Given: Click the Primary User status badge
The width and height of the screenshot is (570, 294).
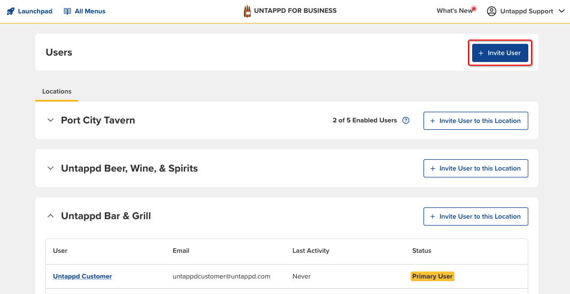Looking at the screenshot, I should point(433,276).
